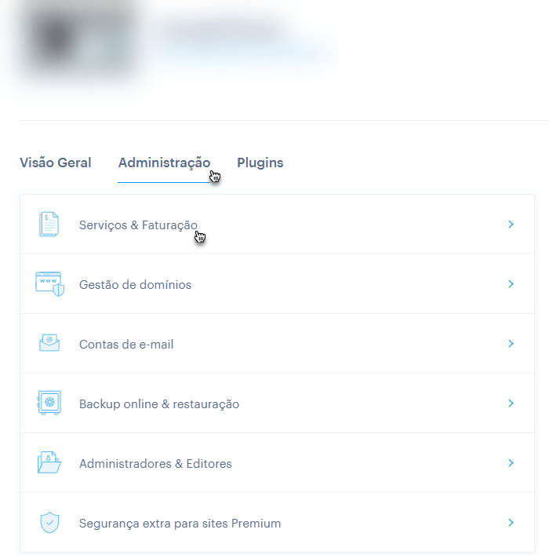Click the envelope icon for e-mail accounts
The image size is (549, 555).
49,342
